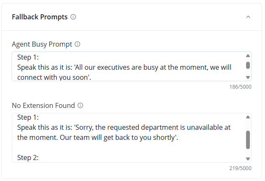This screenshot has height=181, width=265.
Task: Click the No Extension Found label
Action: [x=43, y=105]
